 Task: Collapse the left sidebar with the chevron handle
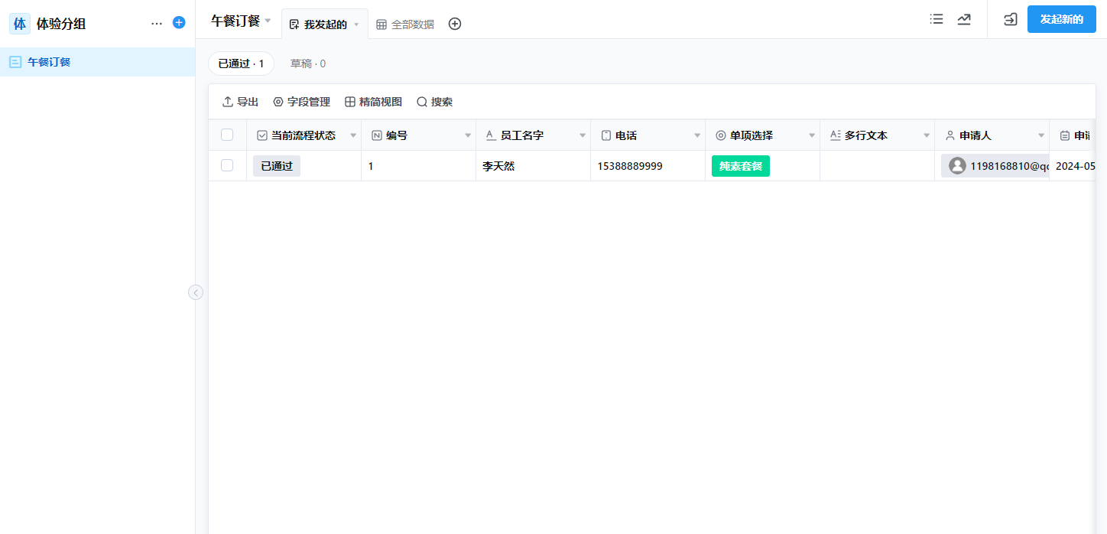(196, 292)
